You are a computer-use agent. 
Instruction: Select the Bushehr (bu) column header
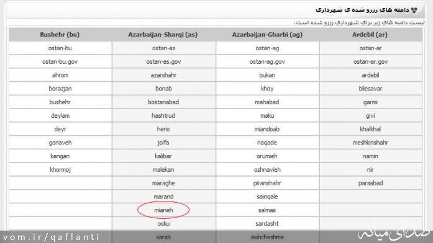pyautogui.click(x=60, y=35)
